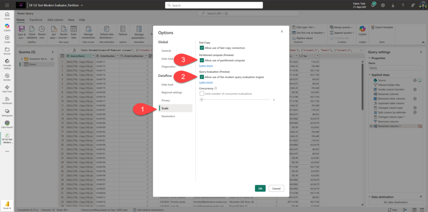Select Privacy in Options sidebar
428x212 pixels.
(166, 100)
